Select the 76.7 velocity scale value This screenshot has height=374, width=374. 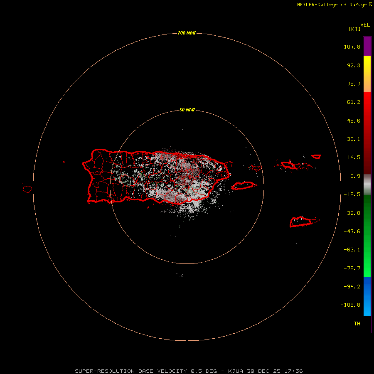(354, 84)
